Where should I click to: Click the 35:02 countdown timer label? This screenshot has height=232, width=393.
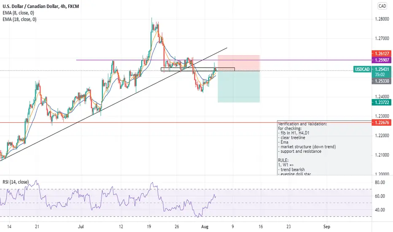tap(380, 75)
